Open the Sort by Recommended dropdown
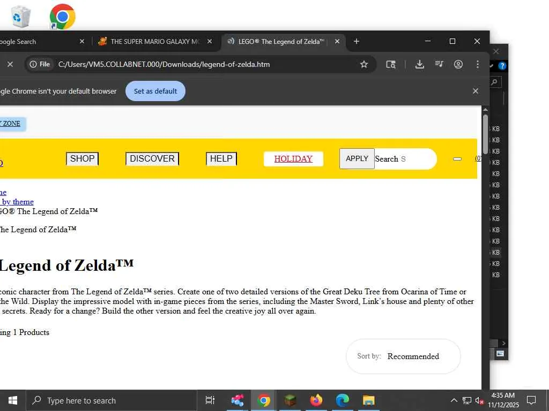Viewport: 549px width, 411px height. (x=403, y=356)
